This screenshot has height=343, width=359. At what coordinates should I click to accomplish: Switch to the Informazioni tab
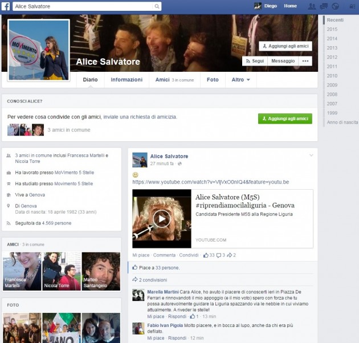(127, 80)
